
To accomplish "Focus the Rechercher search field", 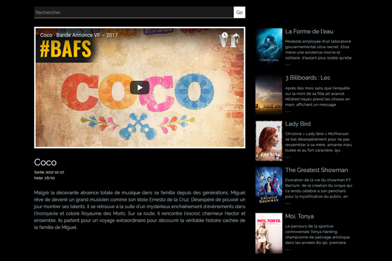I will click(x=134, y=12).
